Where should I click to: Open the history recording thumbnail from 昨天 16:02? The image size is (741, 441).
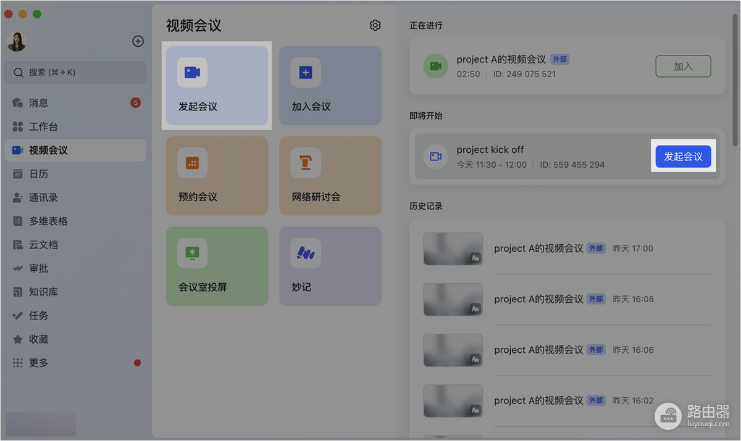tap(453, 400)
